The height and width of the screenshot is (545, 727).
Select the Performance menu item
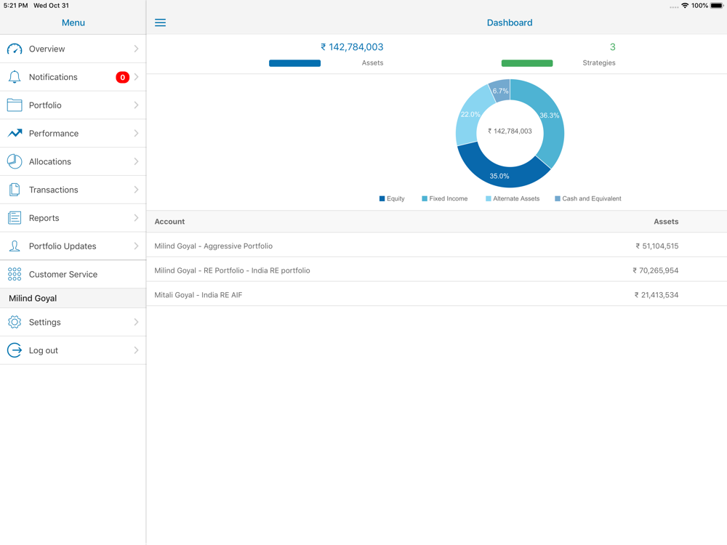(x=73, y=134)
